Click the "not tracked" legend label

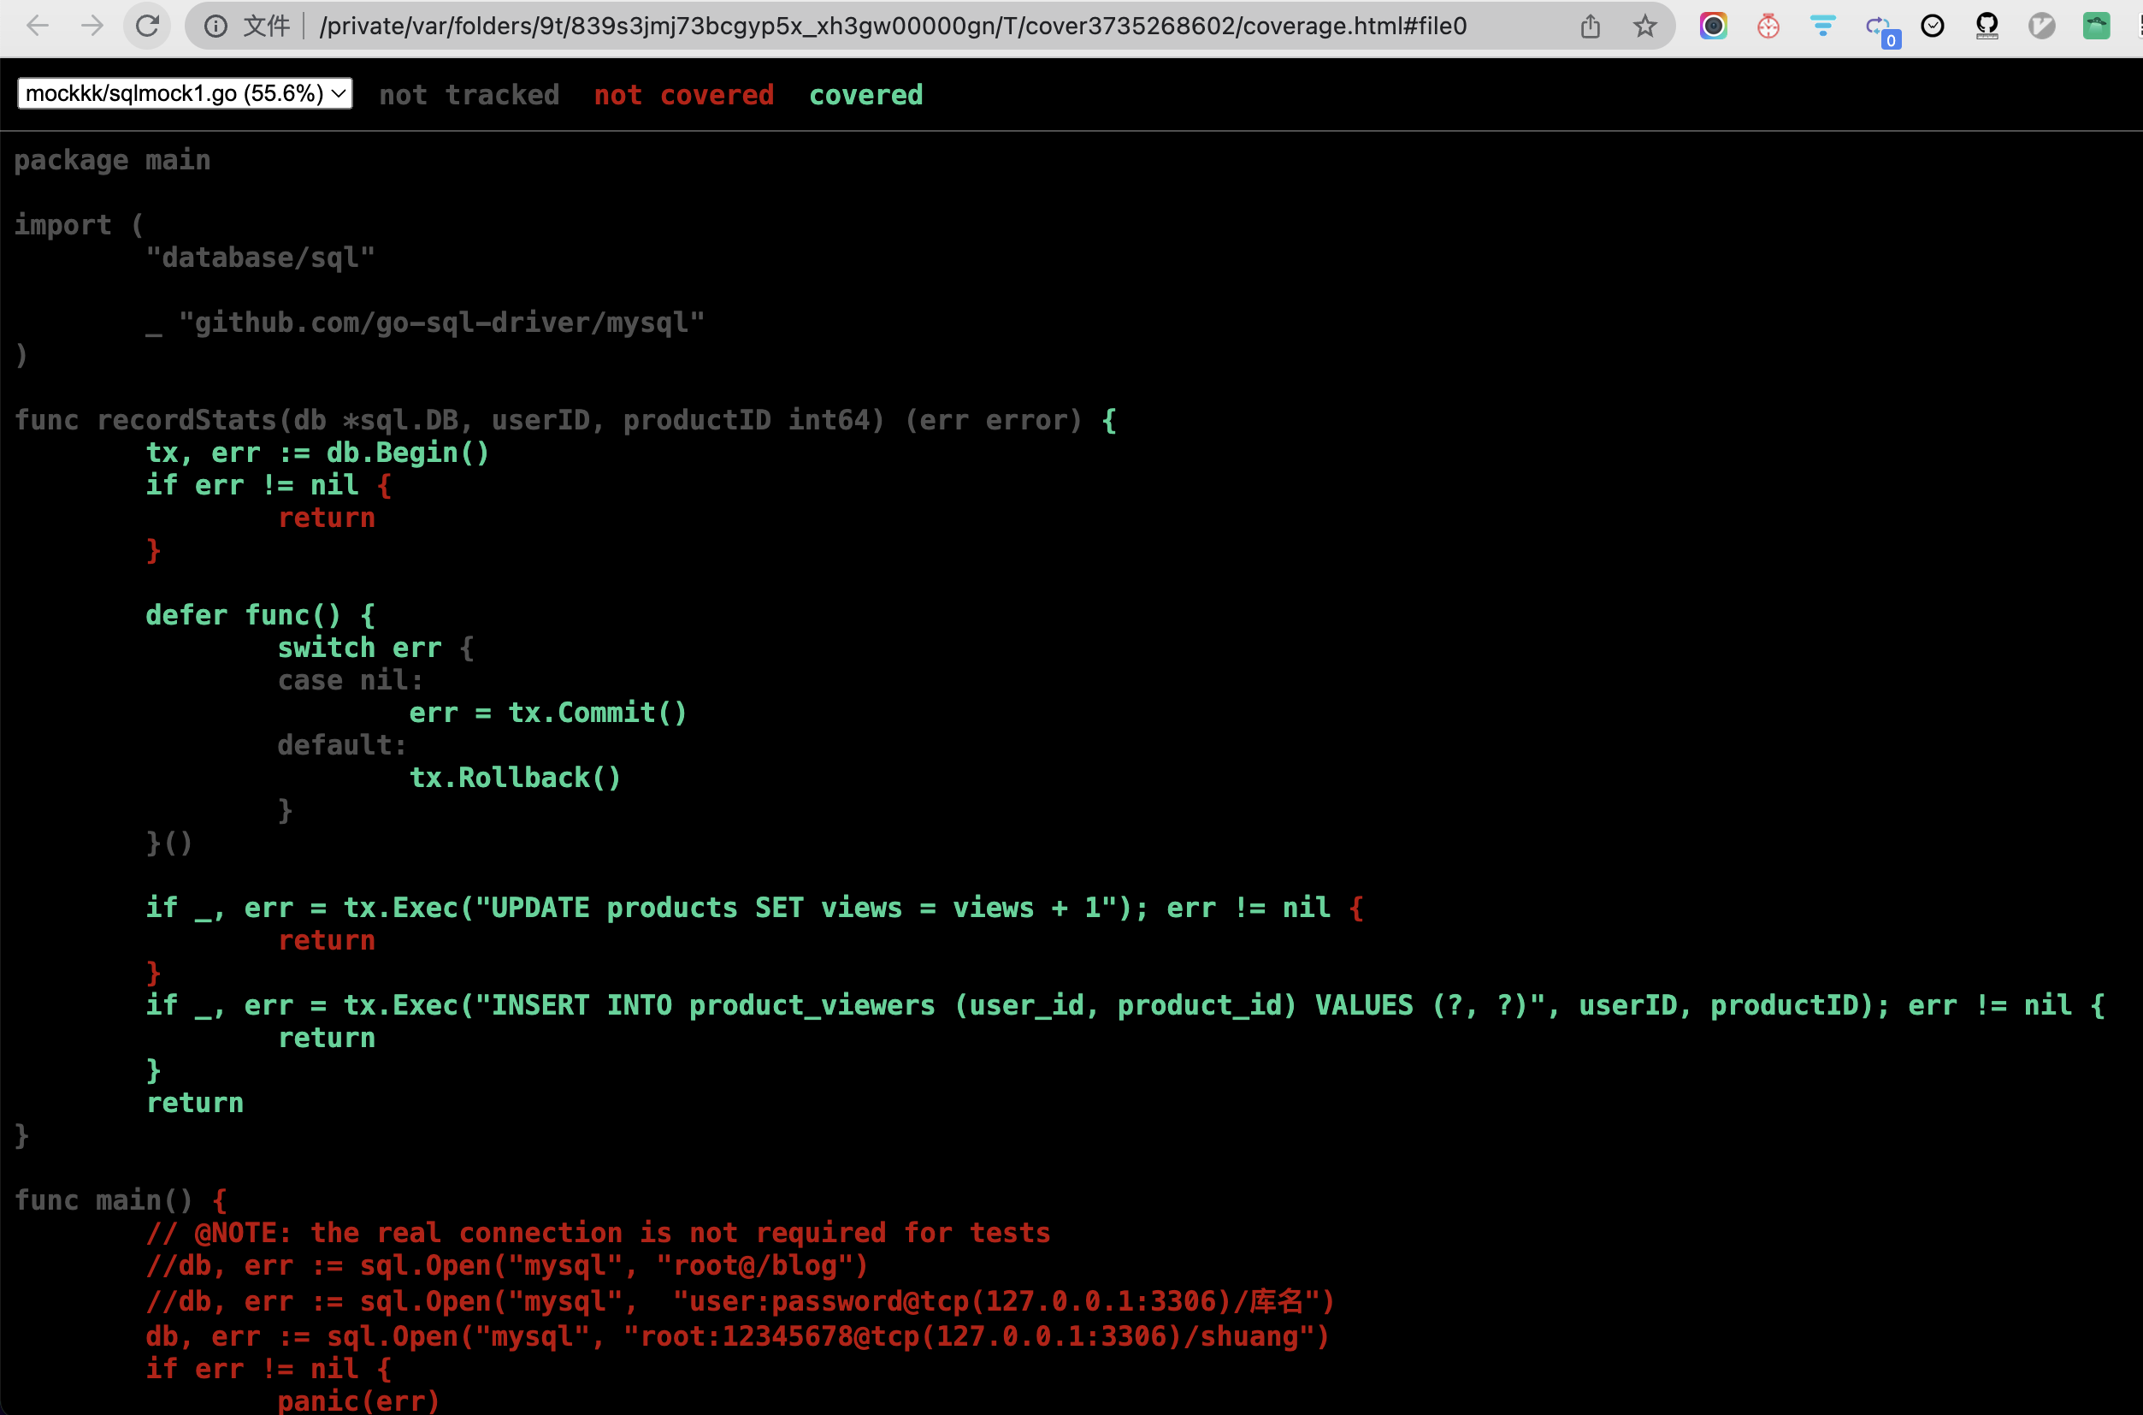click(469, 95)
